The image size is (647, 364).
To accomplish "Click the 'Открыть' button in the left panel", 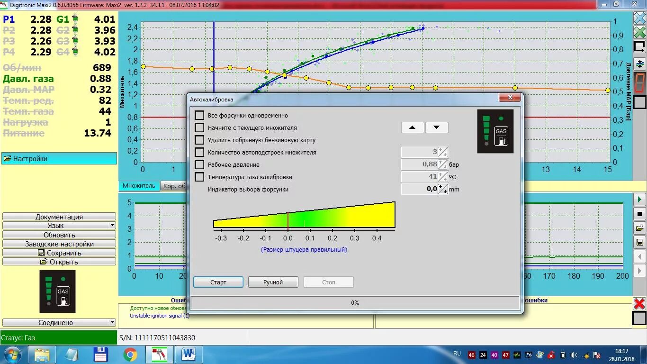I will point(59,262).
